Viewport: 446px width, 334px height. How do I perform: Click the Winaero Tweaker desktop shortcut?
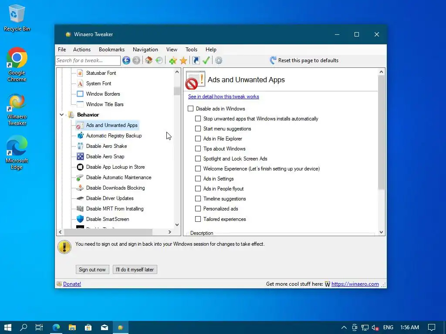pyautogui.click(x=17, y=109)
